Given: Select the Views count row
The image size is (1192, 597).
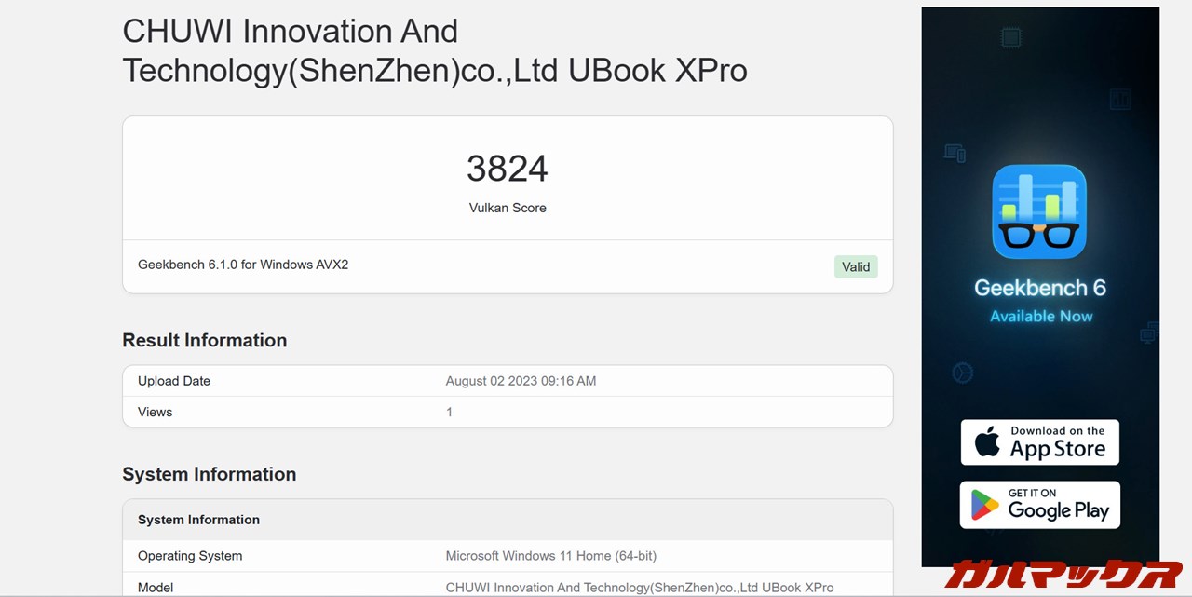Looking at the screenshot, I should tap(508, 412).
